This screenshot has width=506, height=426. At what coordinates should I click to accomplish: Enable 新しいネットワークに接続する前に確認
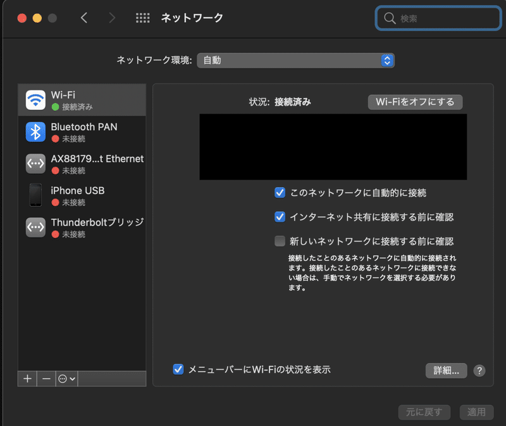point(280,241)
